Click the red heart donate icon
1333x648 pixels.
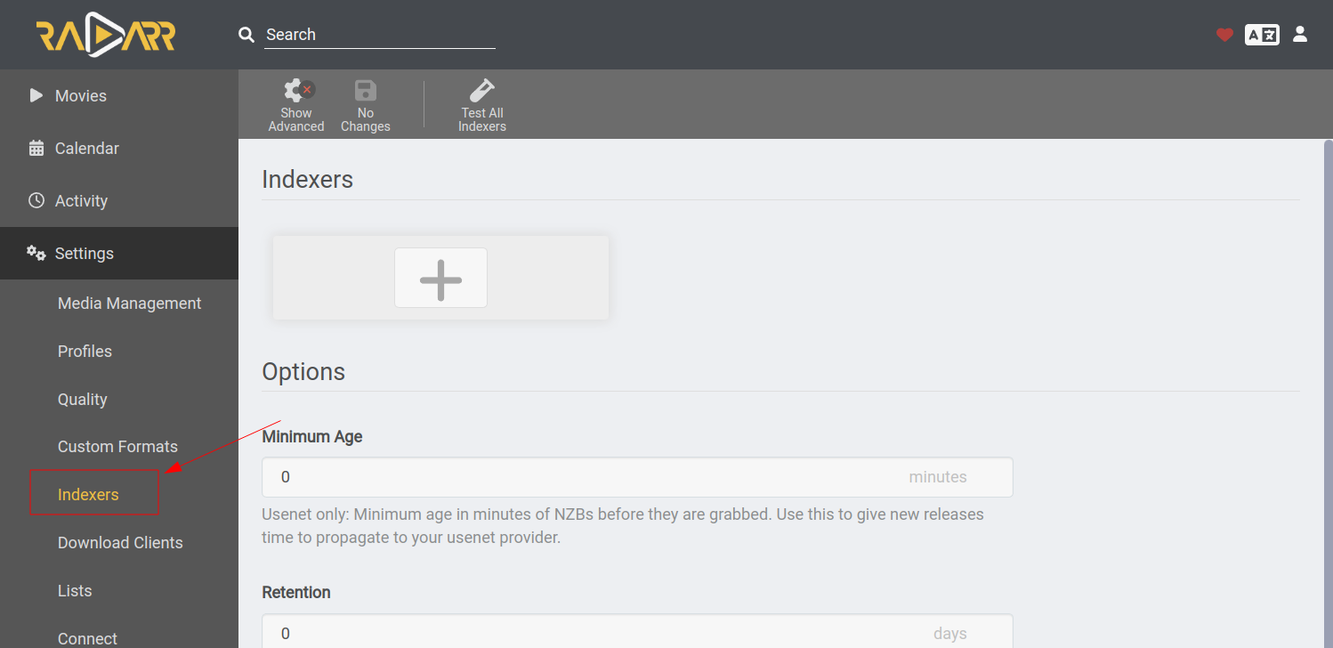click(x=1224, y=35)
